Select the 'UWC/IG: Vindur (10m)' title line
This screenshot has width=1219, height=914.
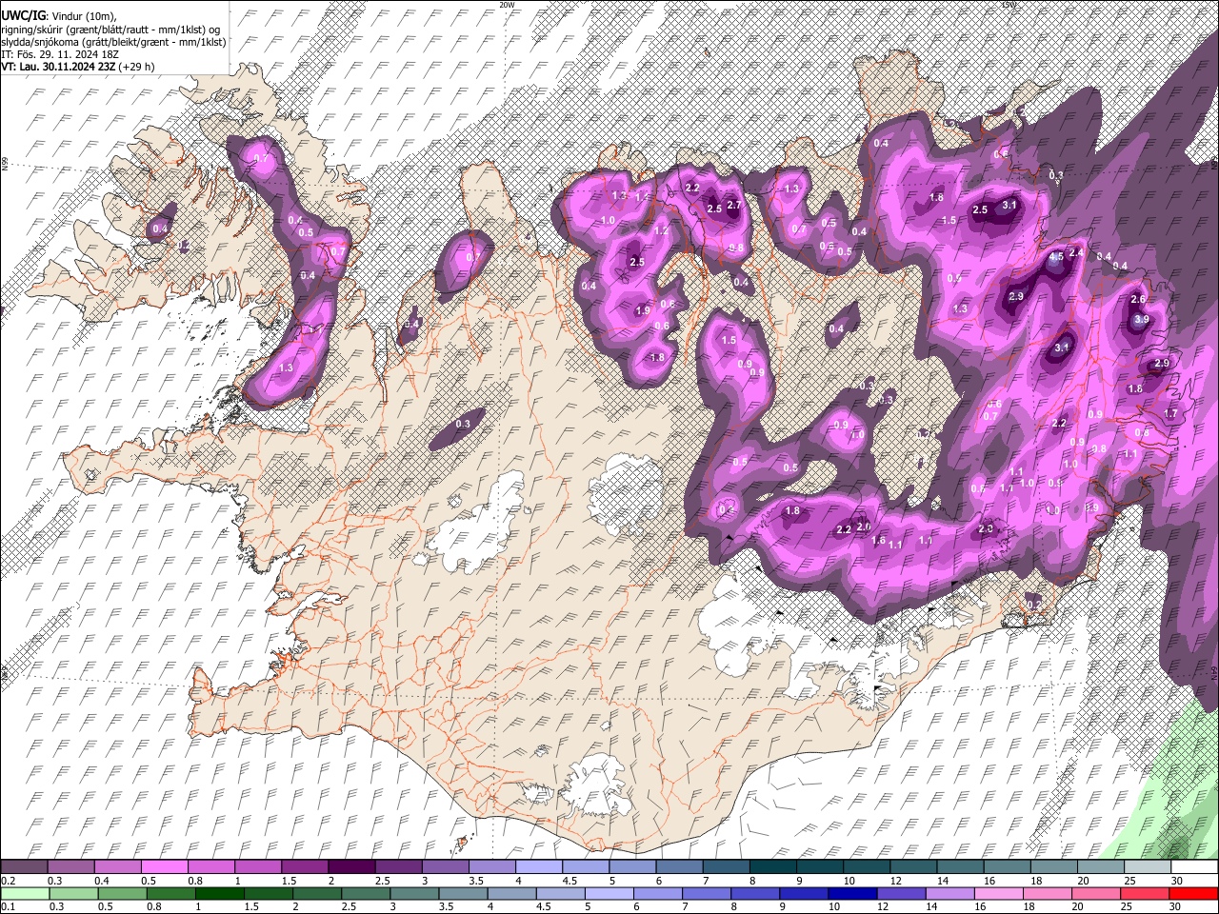pyautogui.click(x=58, y=16)
